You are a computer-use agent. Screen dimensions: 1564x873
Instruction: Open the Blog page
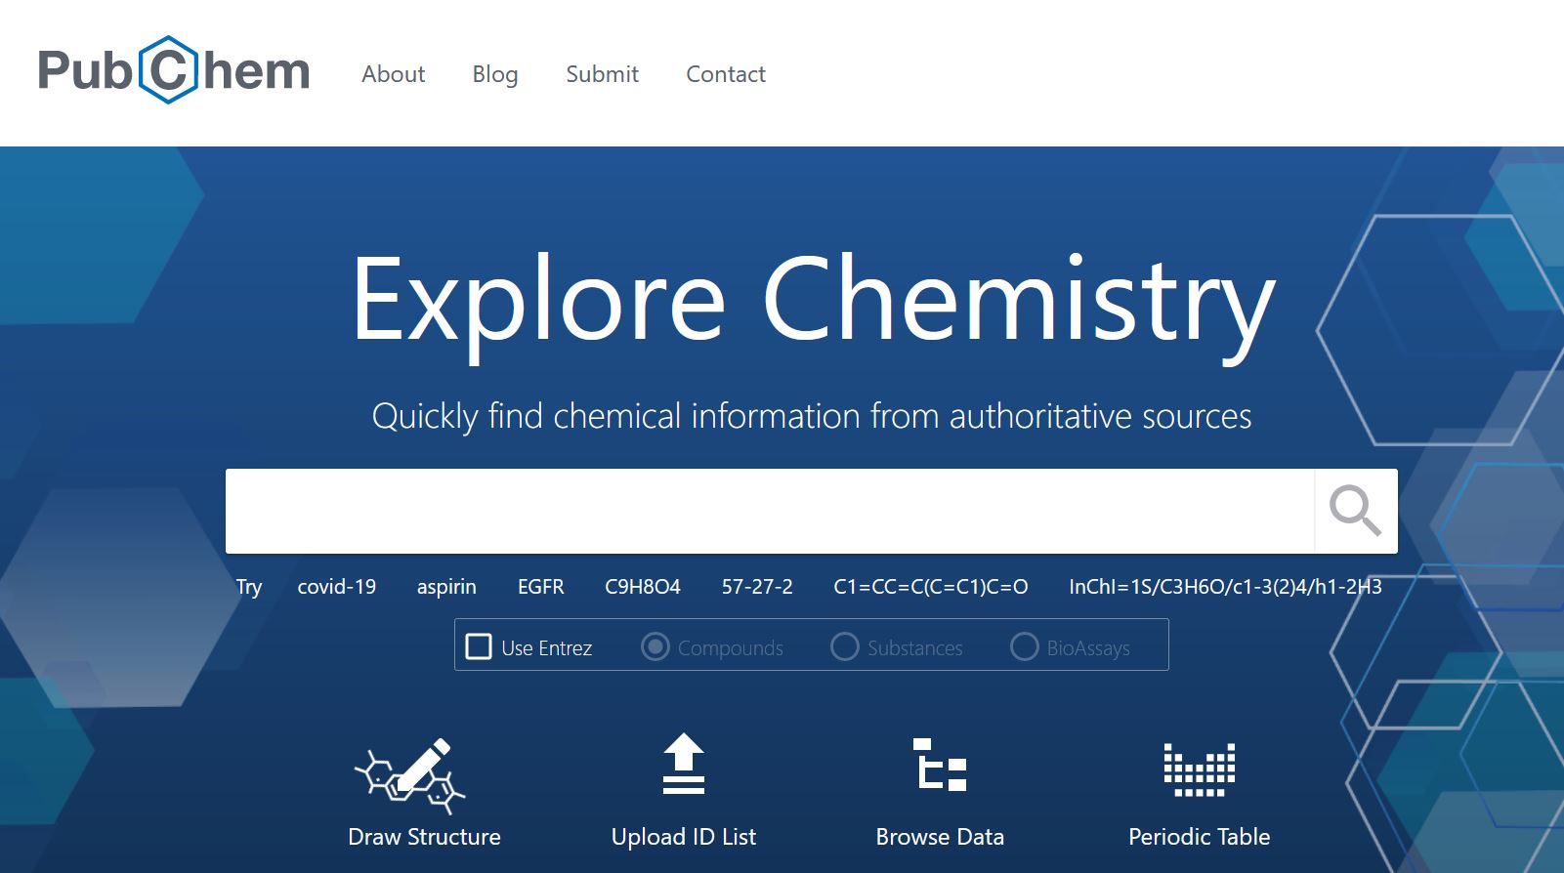pos(495,74)
